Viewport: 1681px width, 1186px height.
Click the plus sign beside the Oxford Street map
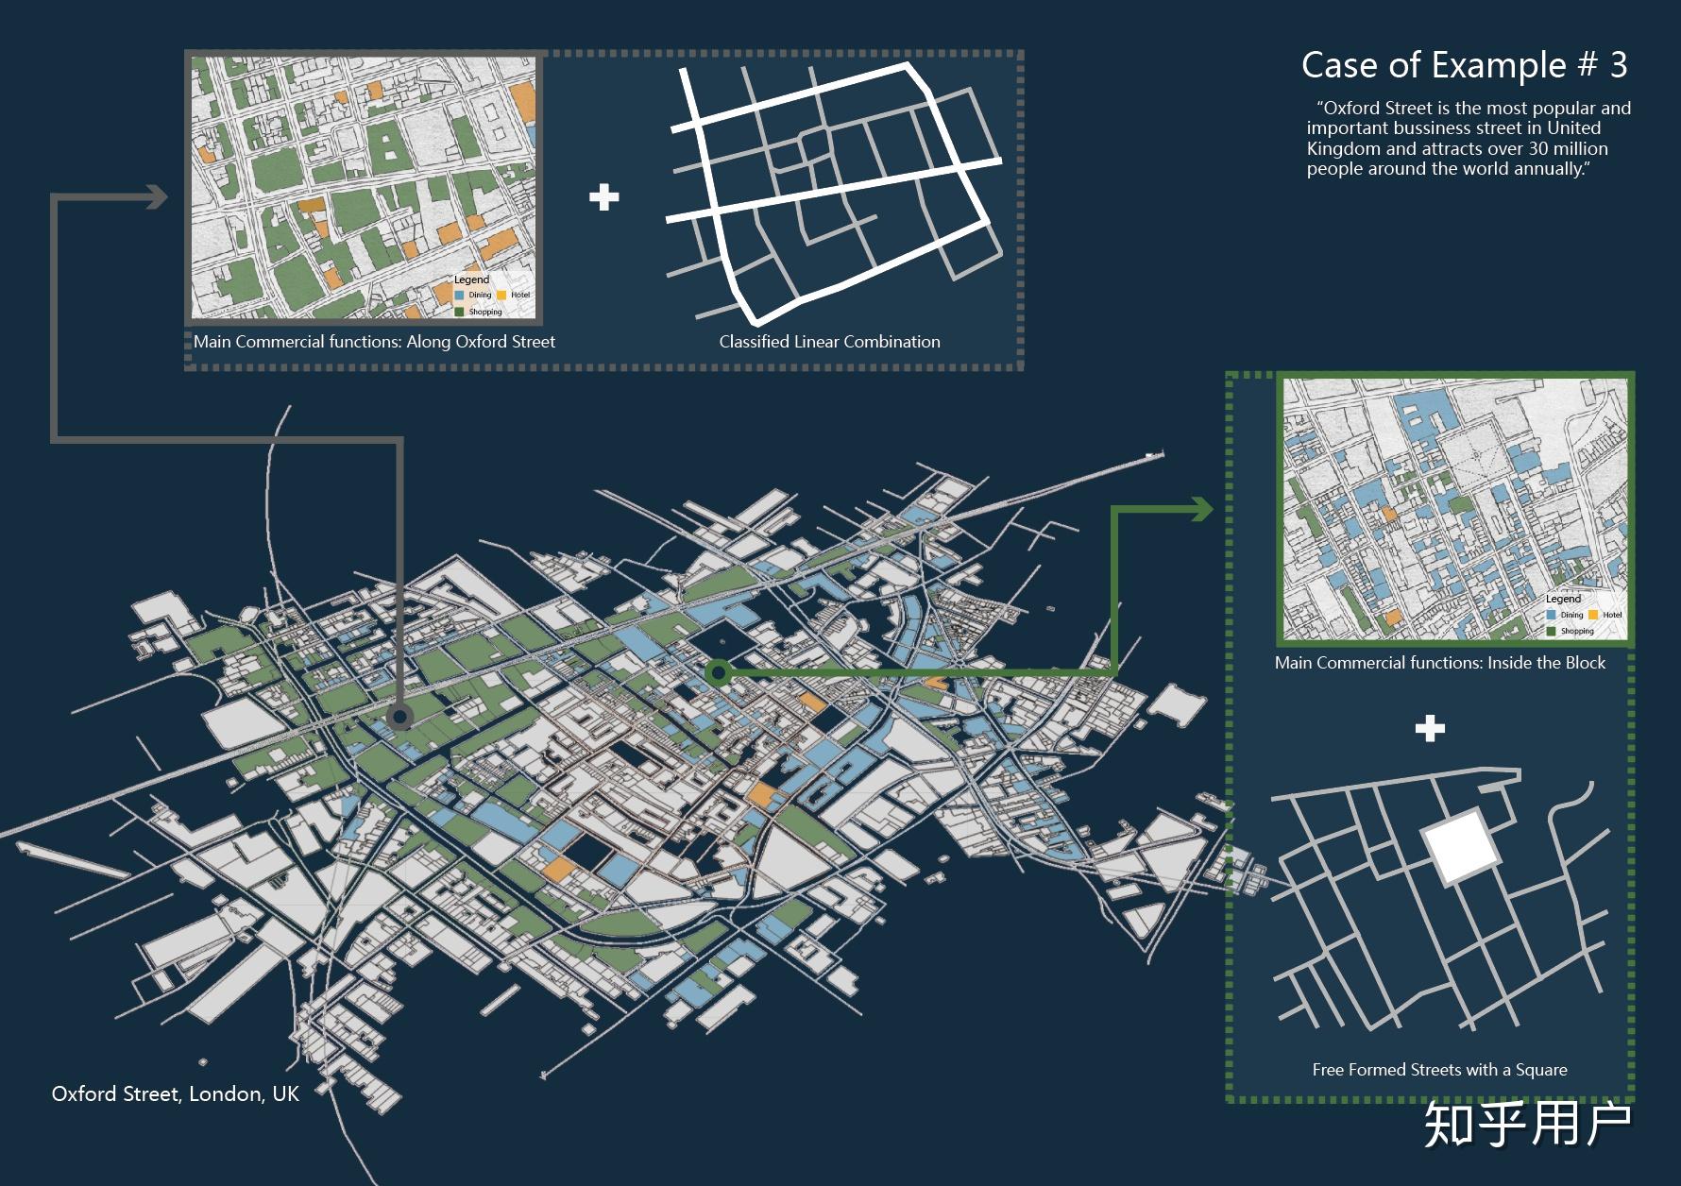click(x=604, y=197)
